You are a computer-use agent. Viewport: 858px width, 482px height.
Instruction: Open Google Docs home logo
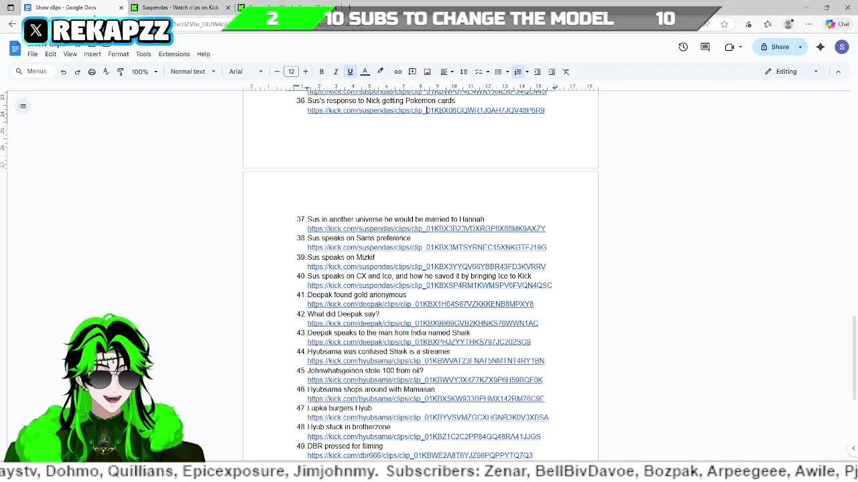15,48
